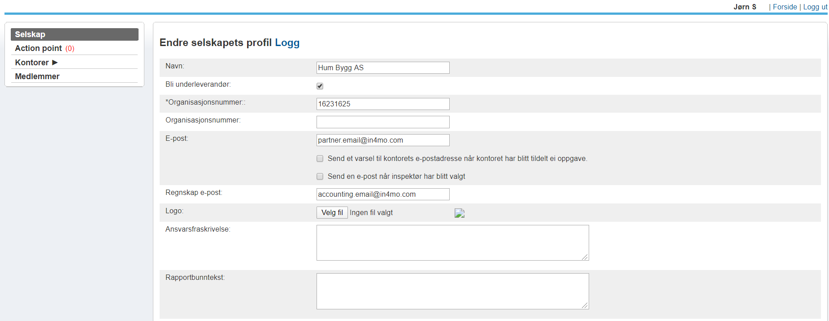Click the Velg fil logo upload button
The width and height of the screenshot is (829, 321).
pos(332,213)
